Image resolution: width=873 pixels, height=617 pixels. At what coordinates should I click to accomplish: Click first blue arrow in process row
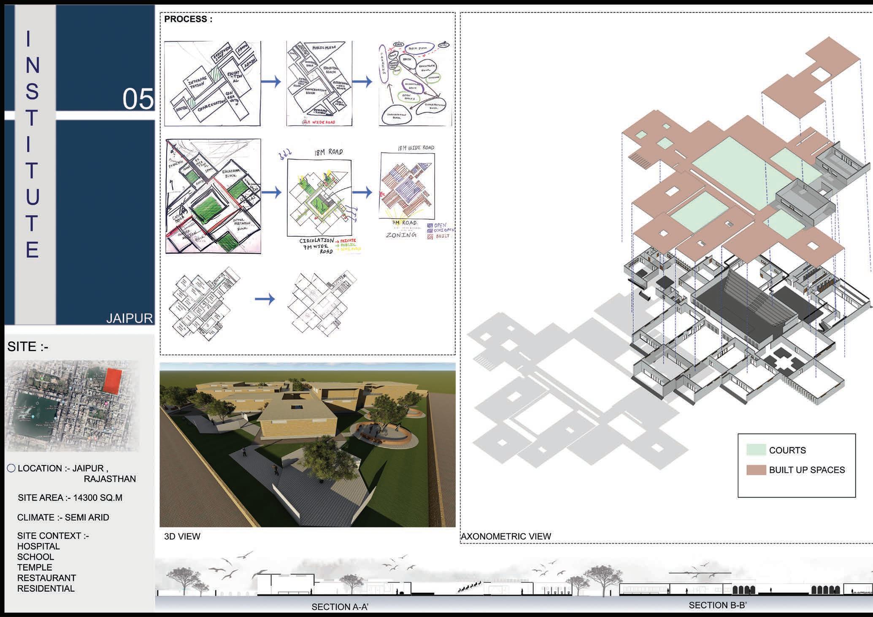[270, 81]
